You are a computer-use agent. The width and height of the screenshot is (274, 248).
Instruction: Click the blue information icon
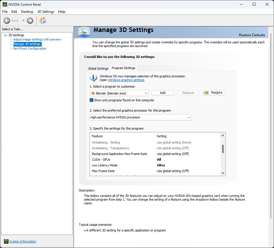[x=93, y=78]
